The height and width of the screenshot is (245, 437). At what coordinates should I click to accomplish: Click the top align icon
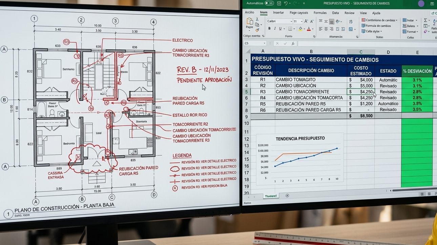[x=320, y=21]
